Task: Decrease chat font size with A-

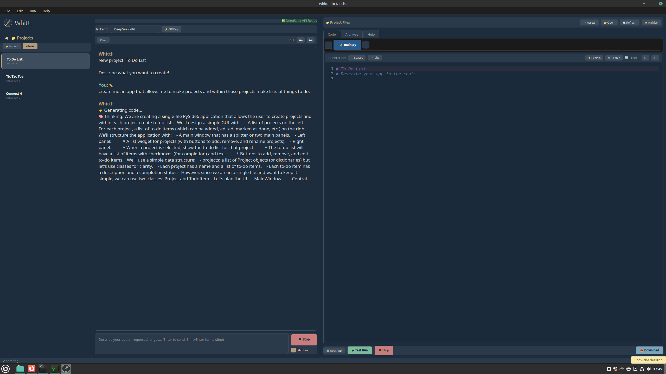Action: coord(300,40)
